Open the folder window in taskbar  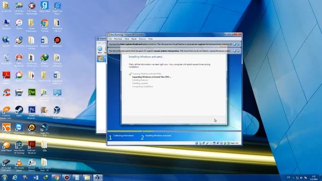click(87, 177)
